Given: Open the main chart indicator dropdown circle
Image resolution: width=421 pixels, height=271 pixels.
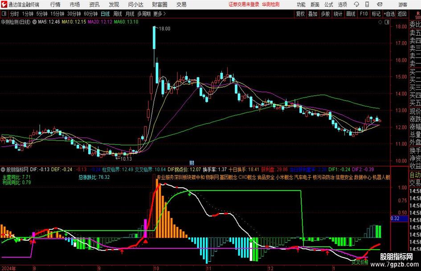Looking at the screenshot, I should click(34, 22).
